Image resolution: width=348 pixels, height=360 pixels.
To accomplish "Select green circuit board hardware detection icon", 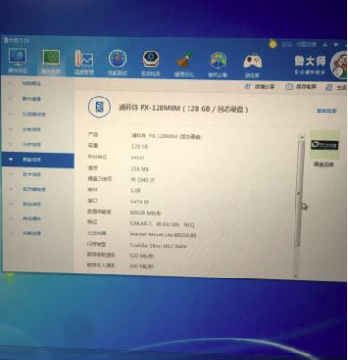I will (x=51, y=59).
